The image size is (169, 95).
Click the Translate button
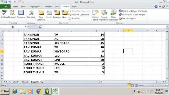click(31, 14)
